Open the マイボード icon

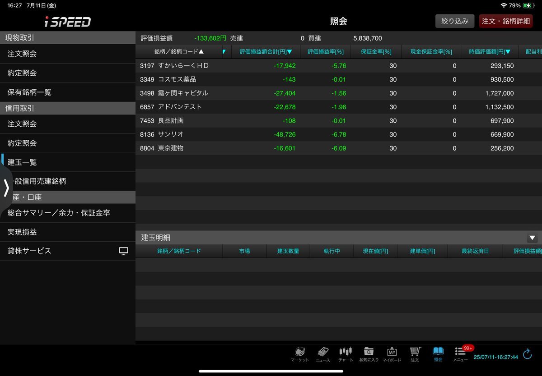(392, 354)
